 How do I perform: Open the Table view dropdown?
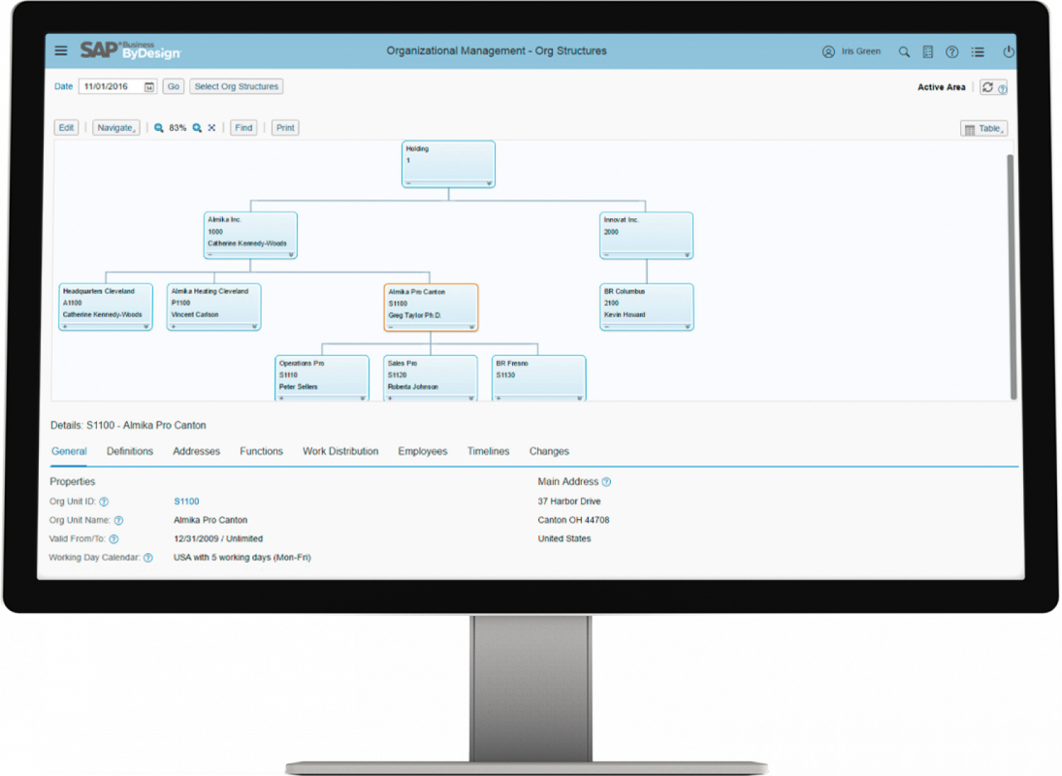tap(983, 129)
